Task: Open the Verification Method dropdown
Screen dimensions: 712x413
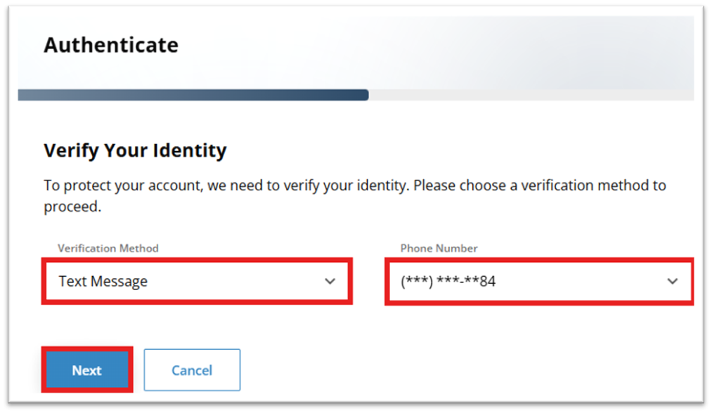Action: pyautogui.click(x=197, y=282)
